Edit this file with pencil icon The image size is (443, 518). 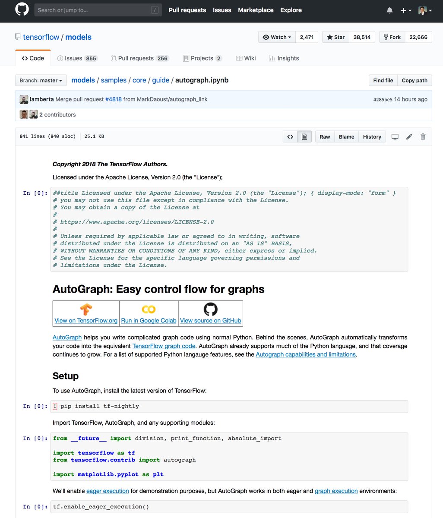[409, 137]
